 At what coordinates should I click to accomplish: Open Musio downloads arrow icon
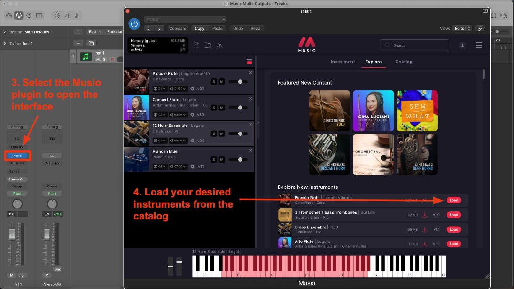point(462,45)
